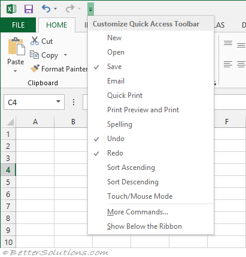246x257 pixels.
Task: Expand the Copy options dropdown arrow
Action: click(x=65, y=55)
